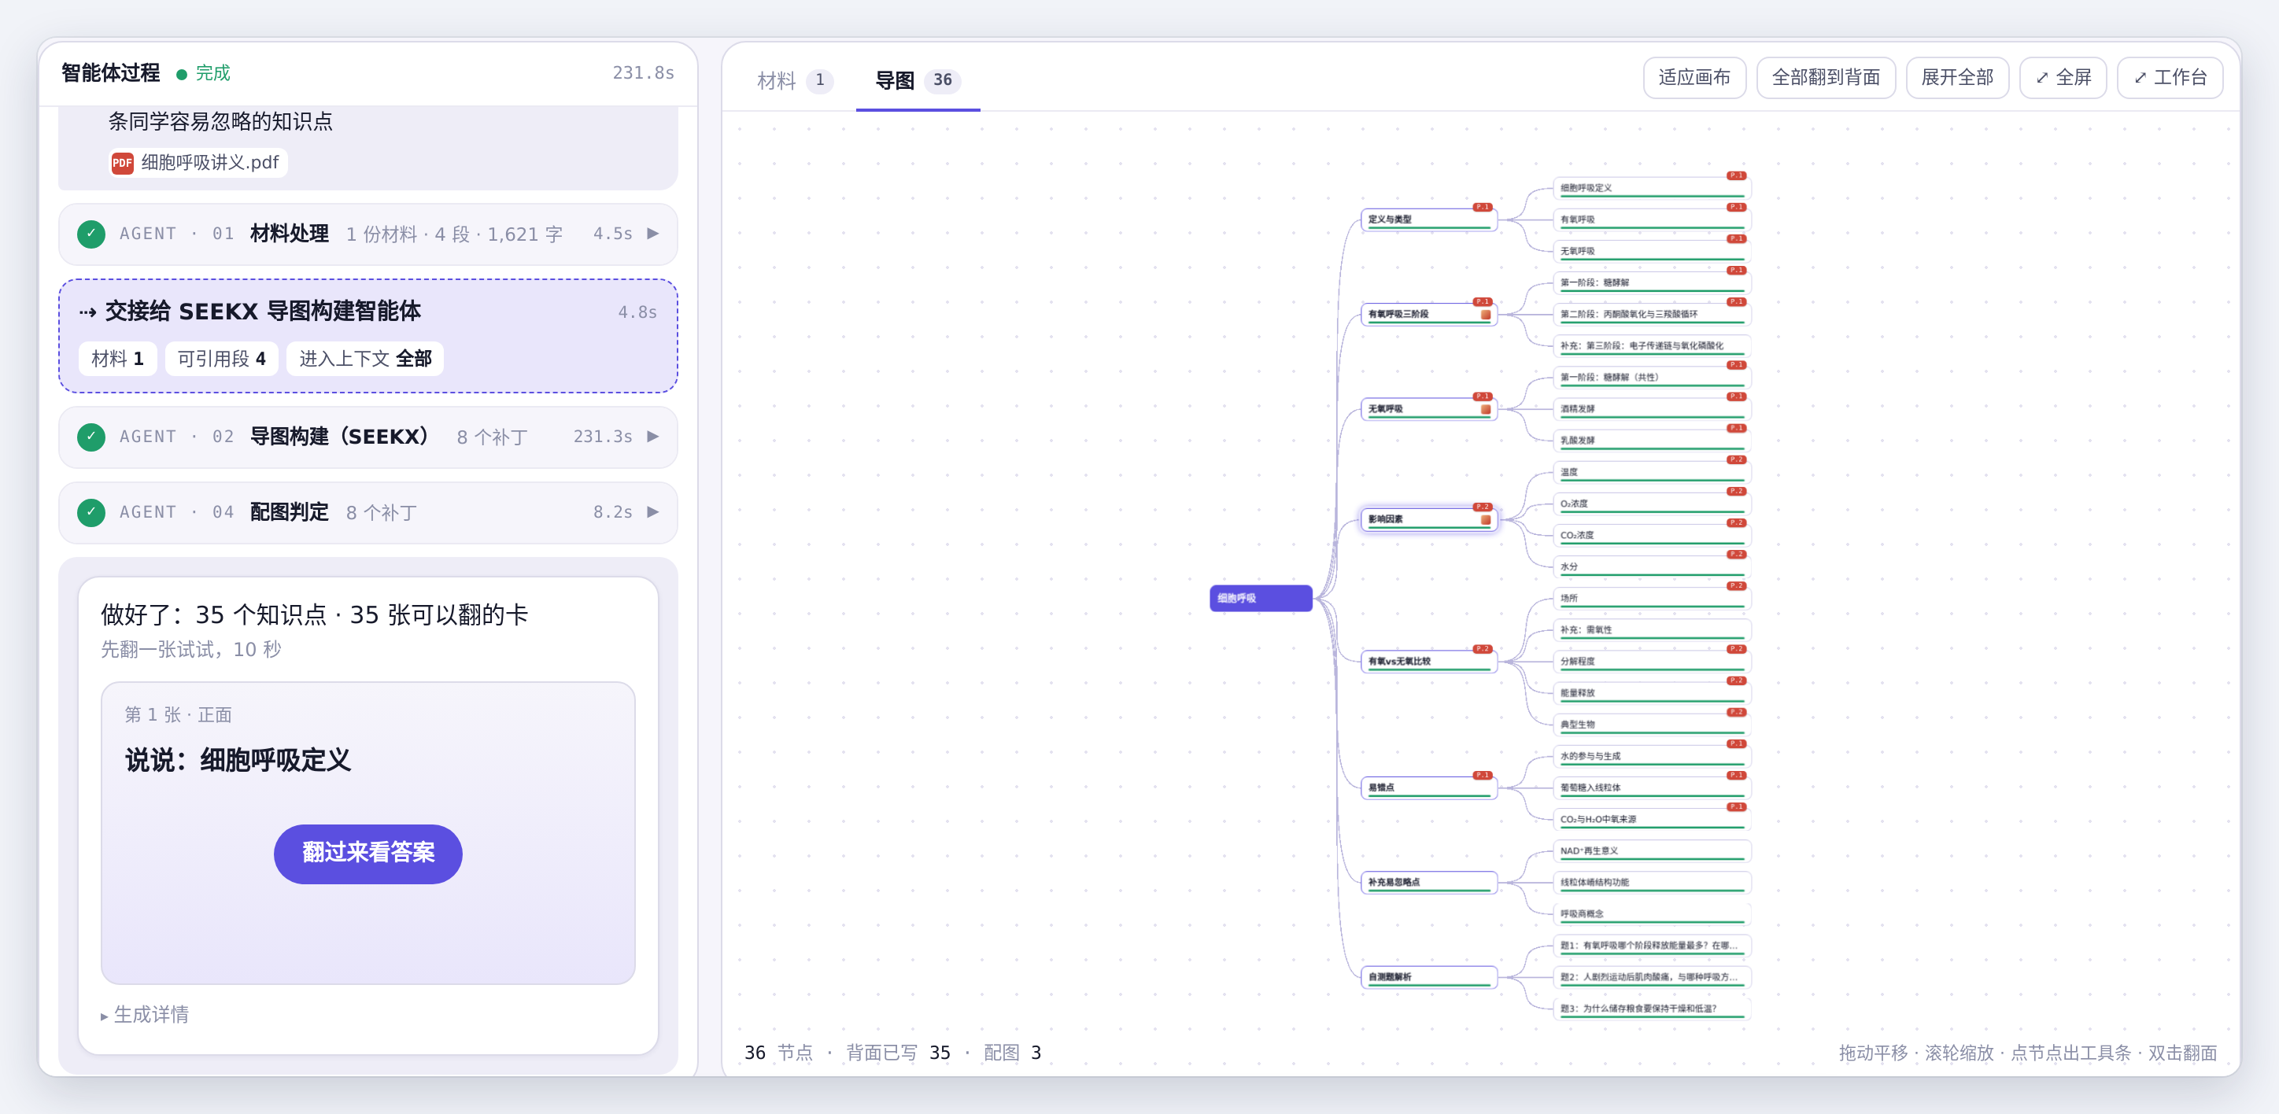
Task: Select the 定义与类型 branch node
Action: click(1428, 219)
